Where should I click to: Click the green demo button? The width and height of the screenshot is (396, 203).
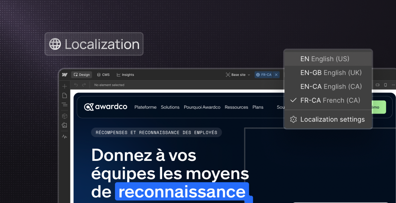click(x=379, y=107)
